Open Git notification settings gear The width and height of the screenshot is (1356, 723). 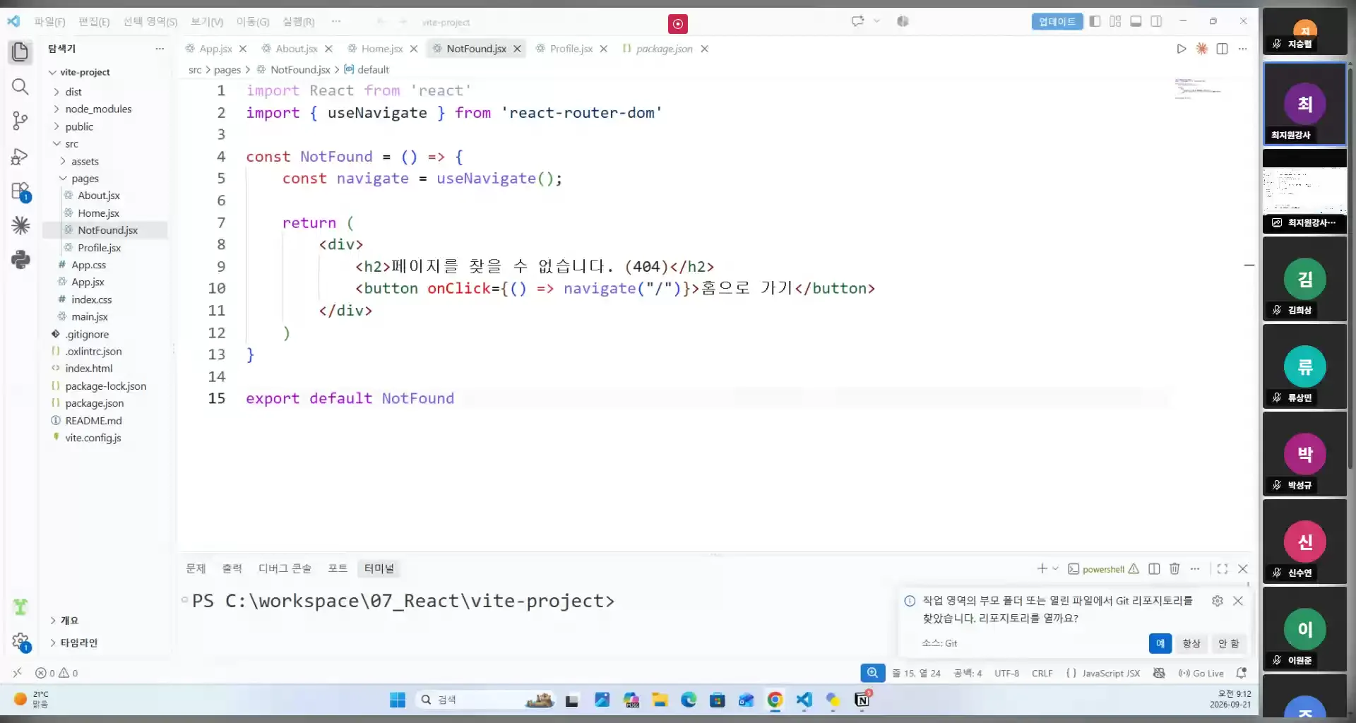[1218, 601]
